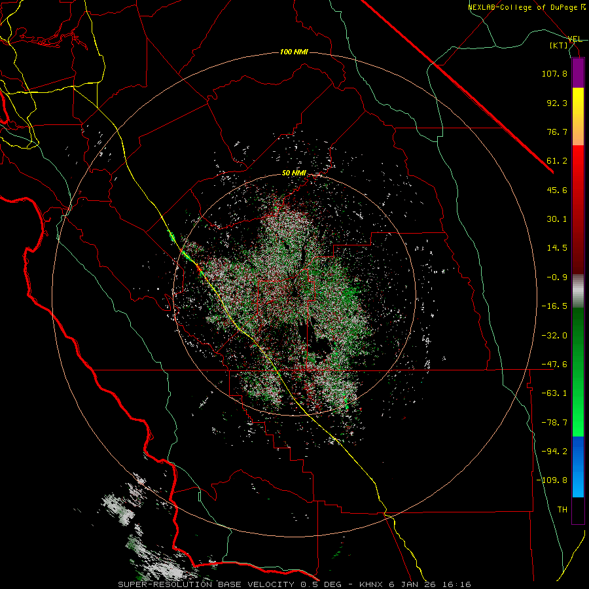Click the yellow-orange segment of velocity color bar
Image resolution: width=589 pixels, height=589 pixels.
click(x=578, y=116)
